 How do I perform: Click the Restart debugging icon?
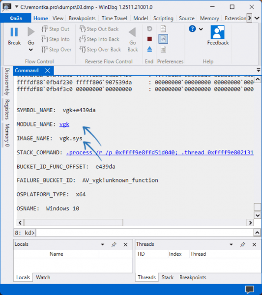click(x=149, y=29)
